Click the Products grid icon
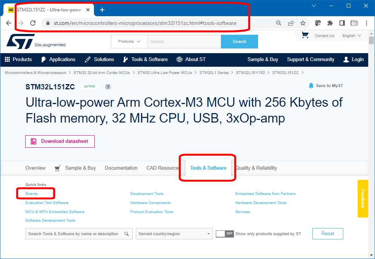 click(8, 60)
